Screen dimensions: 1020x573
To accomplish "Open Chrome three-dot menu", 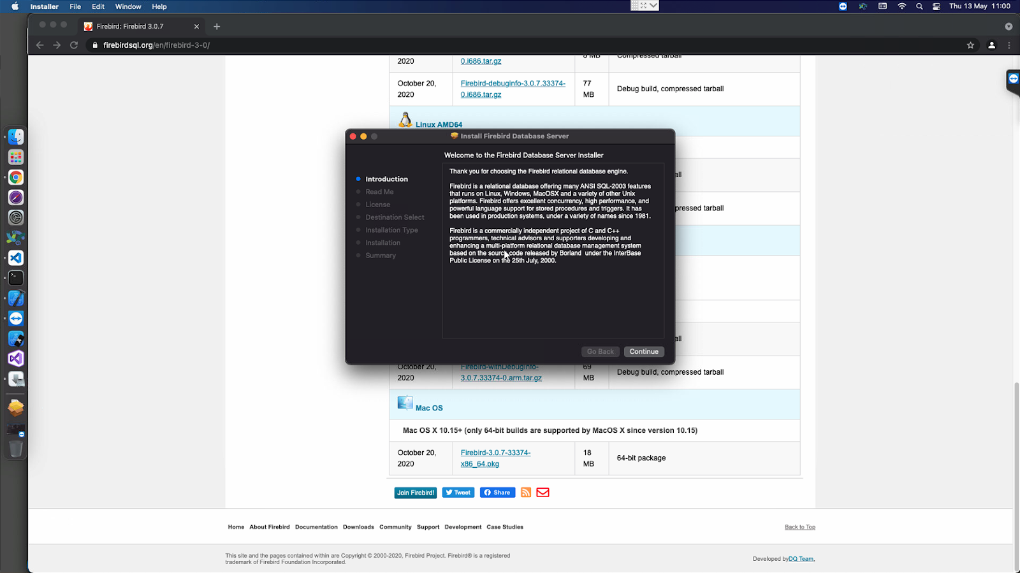I will coord(1009,45).
